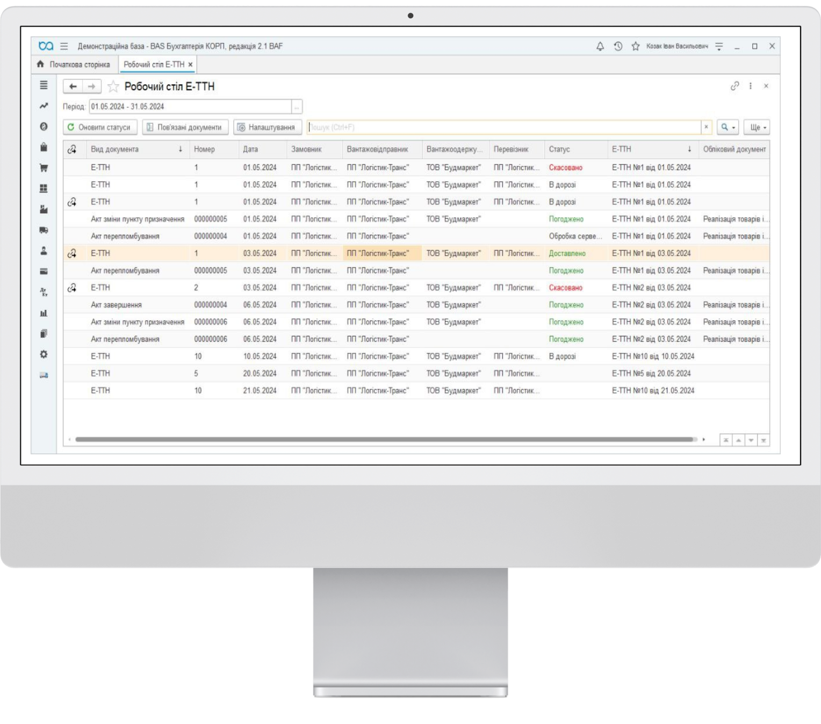Screen dimensions: 821x724
Task: Open the gear administration sidebar icon
Action: click(44, 354)
